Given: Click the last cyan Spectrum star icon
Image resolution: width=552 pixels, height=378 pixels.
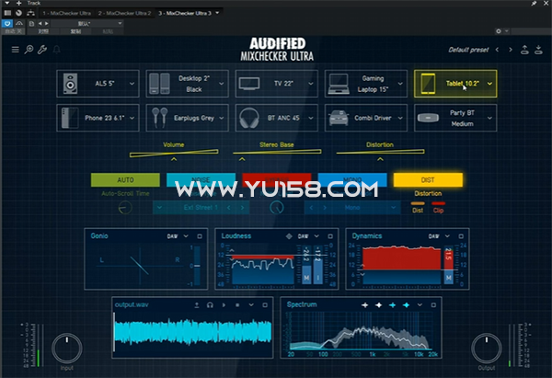Looking at the screenshot, I should pos(406,305).
